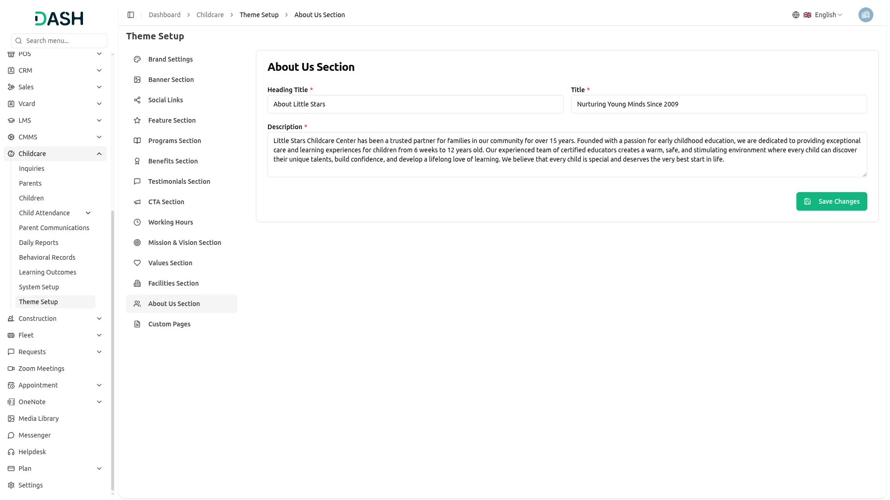
Task: Click the Values Section heart icon
Action: point(137,263)
